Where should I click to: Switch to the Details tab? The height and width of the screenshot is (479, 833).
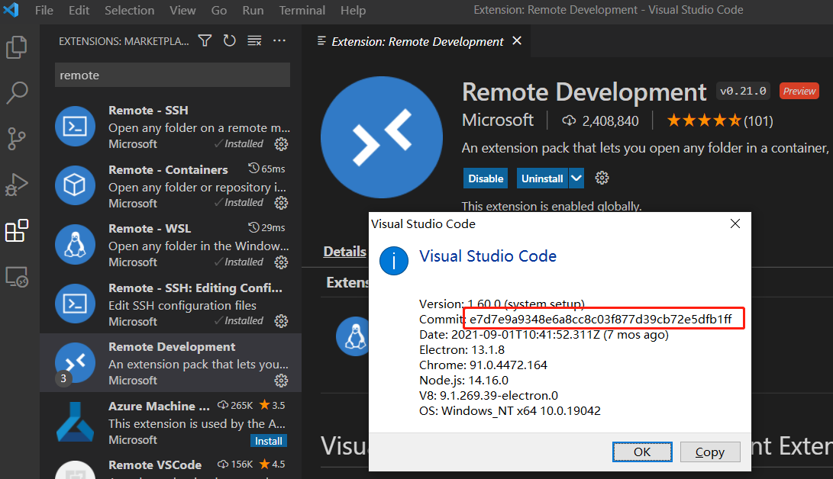tap(344, 251)
